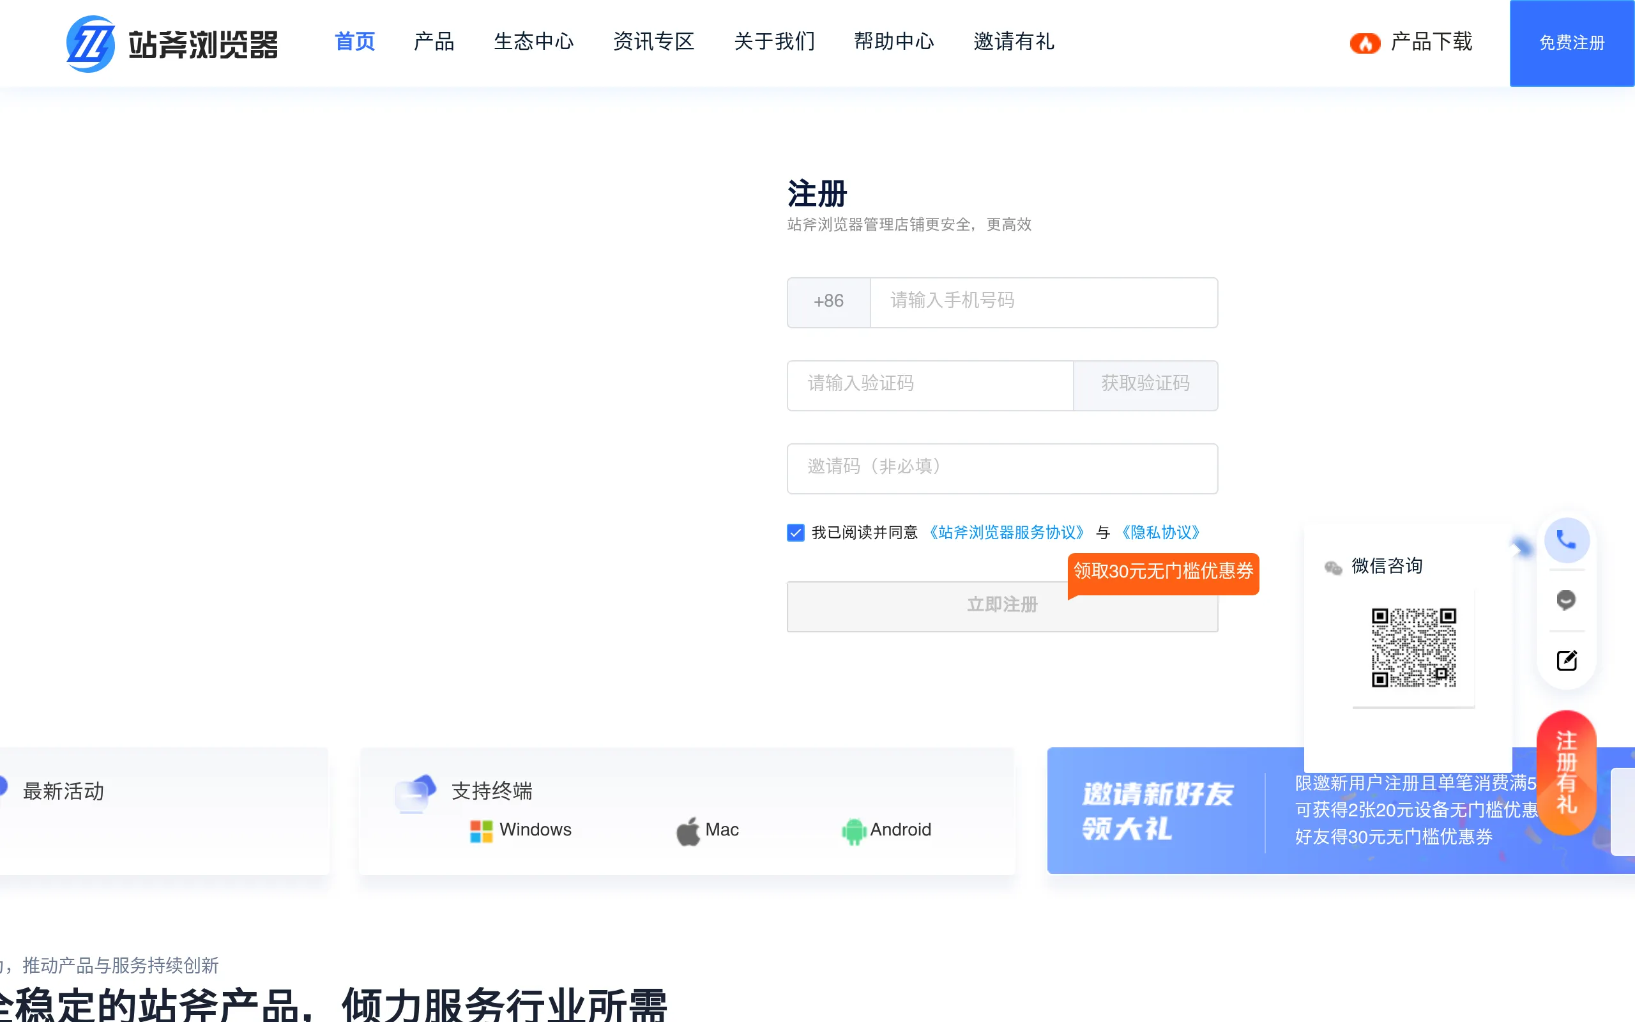Focus the 请输入手机号码 phone field
Image resolution: width=1635 pixels, height=1022 pixels.
(1044, 302)
